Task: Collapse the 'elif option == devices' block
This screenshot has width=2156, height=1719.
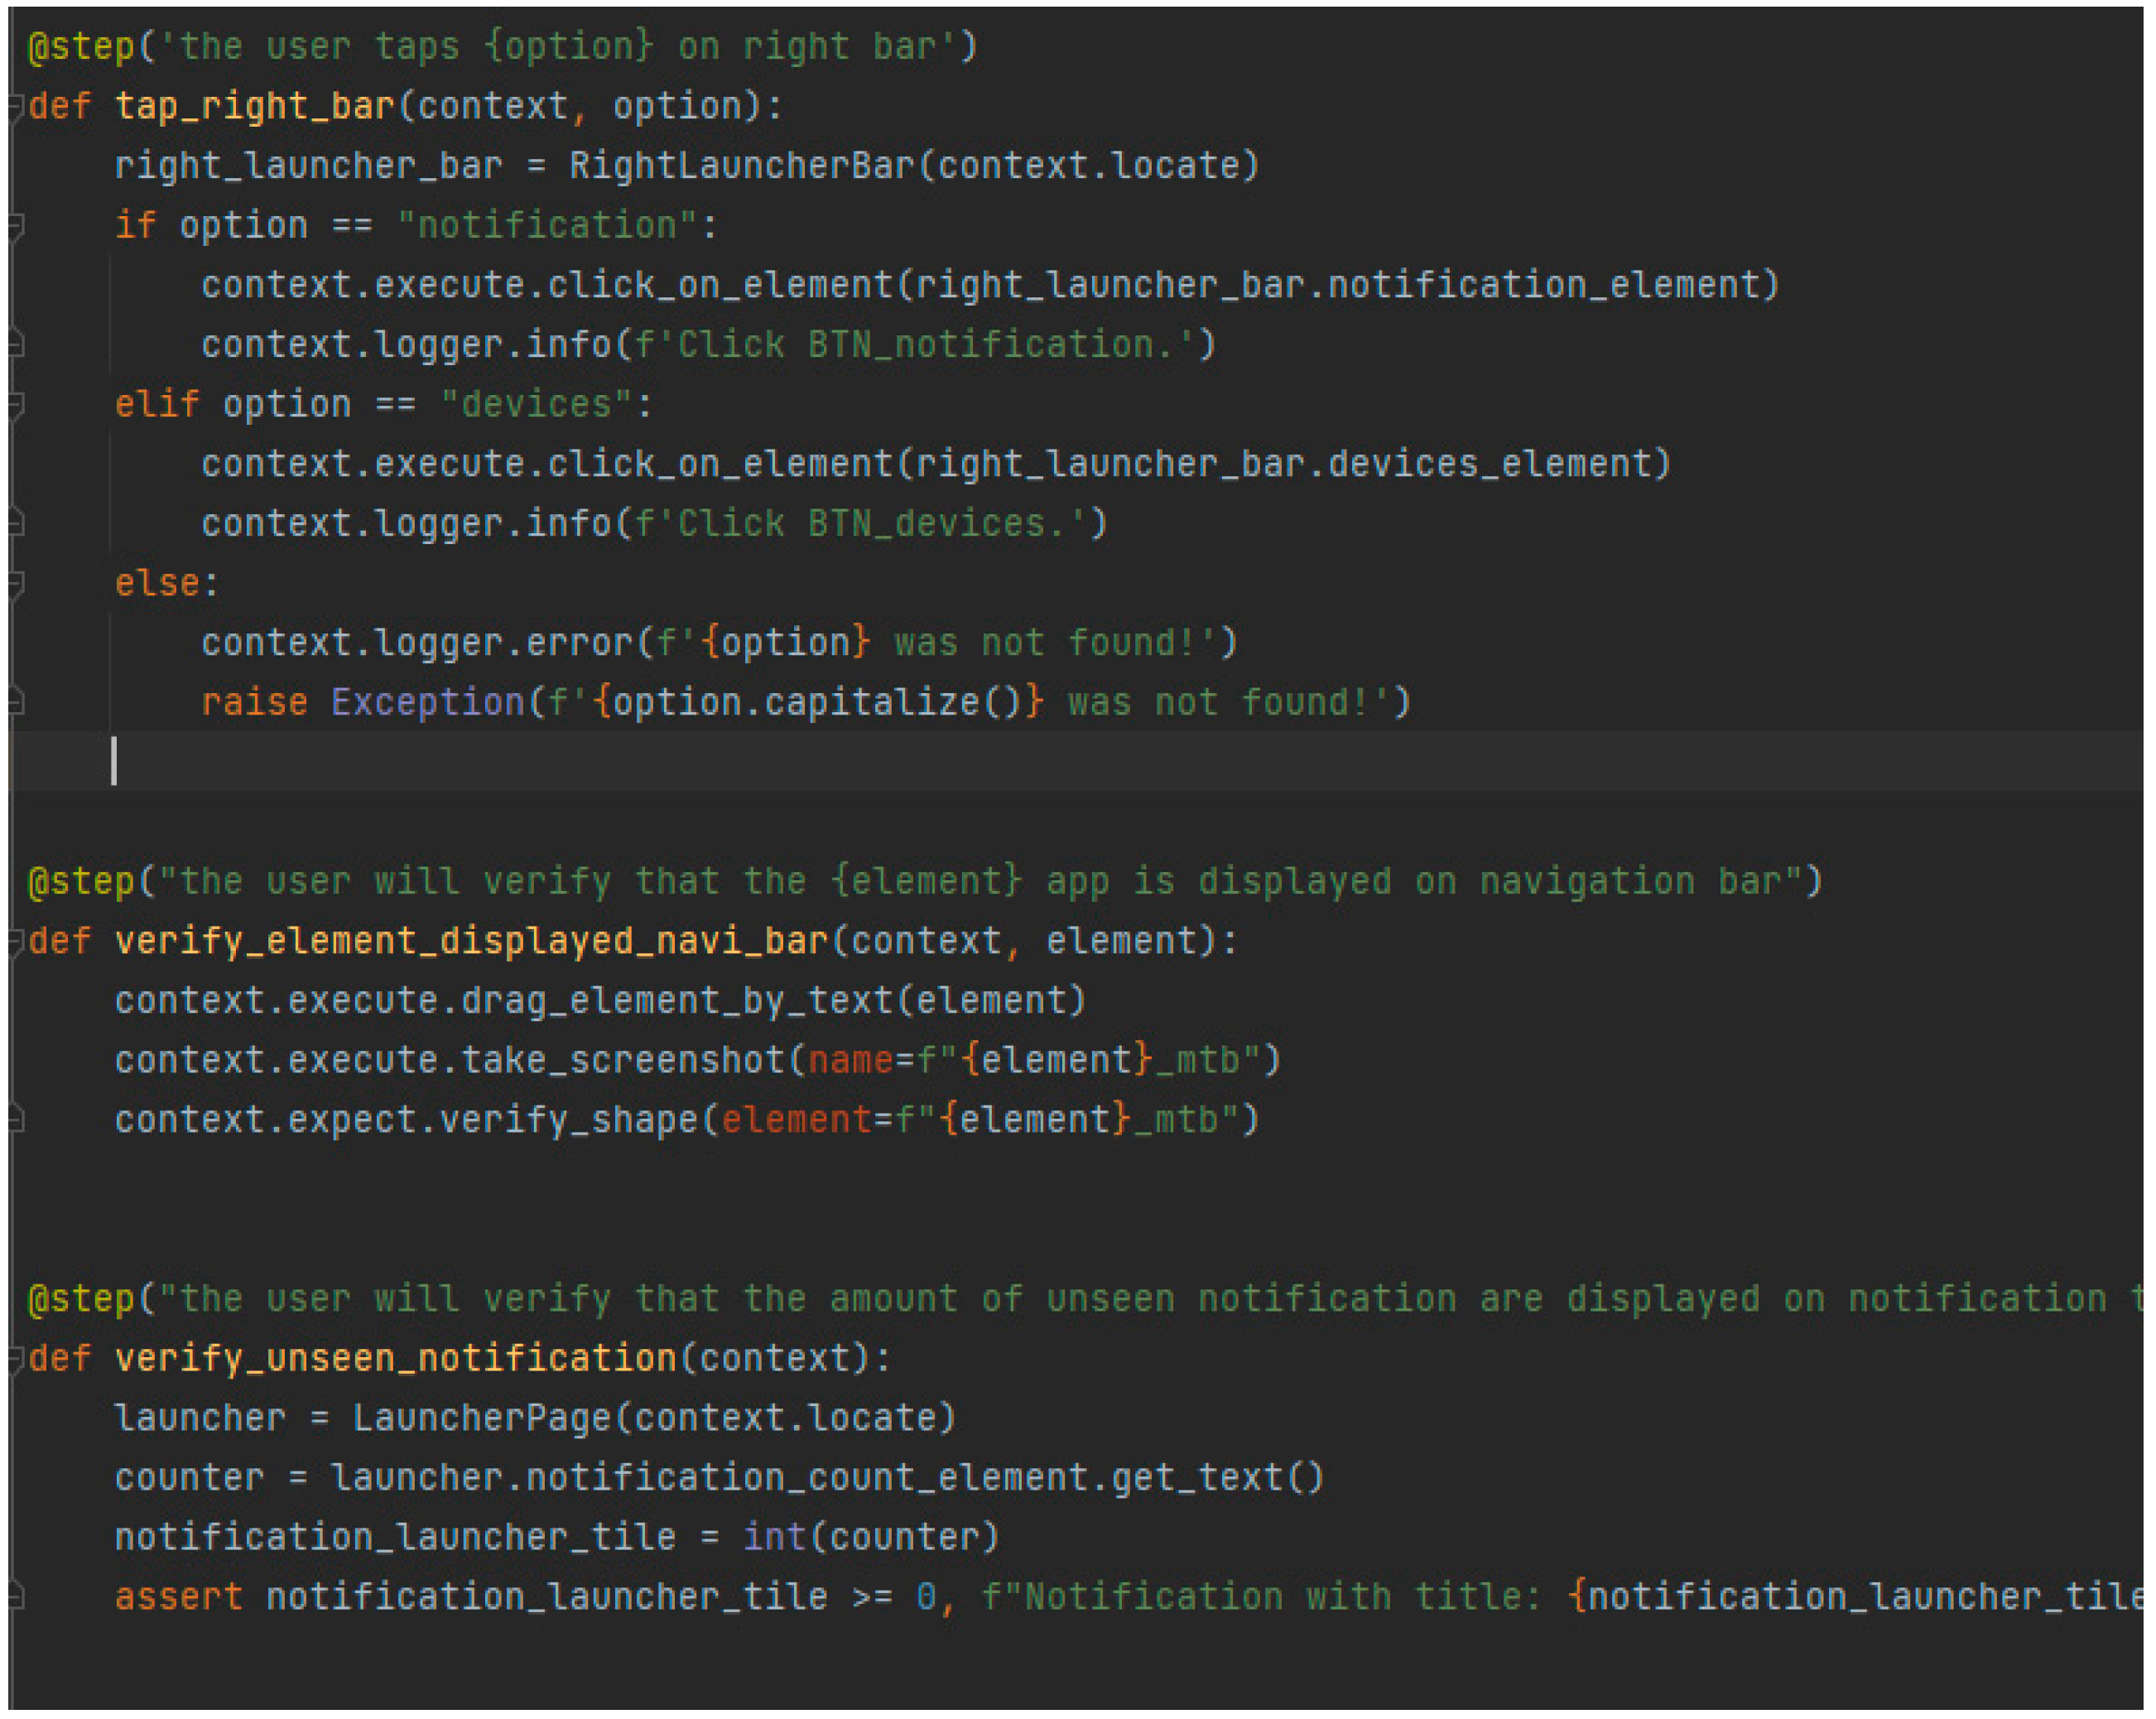Action: 15,404
